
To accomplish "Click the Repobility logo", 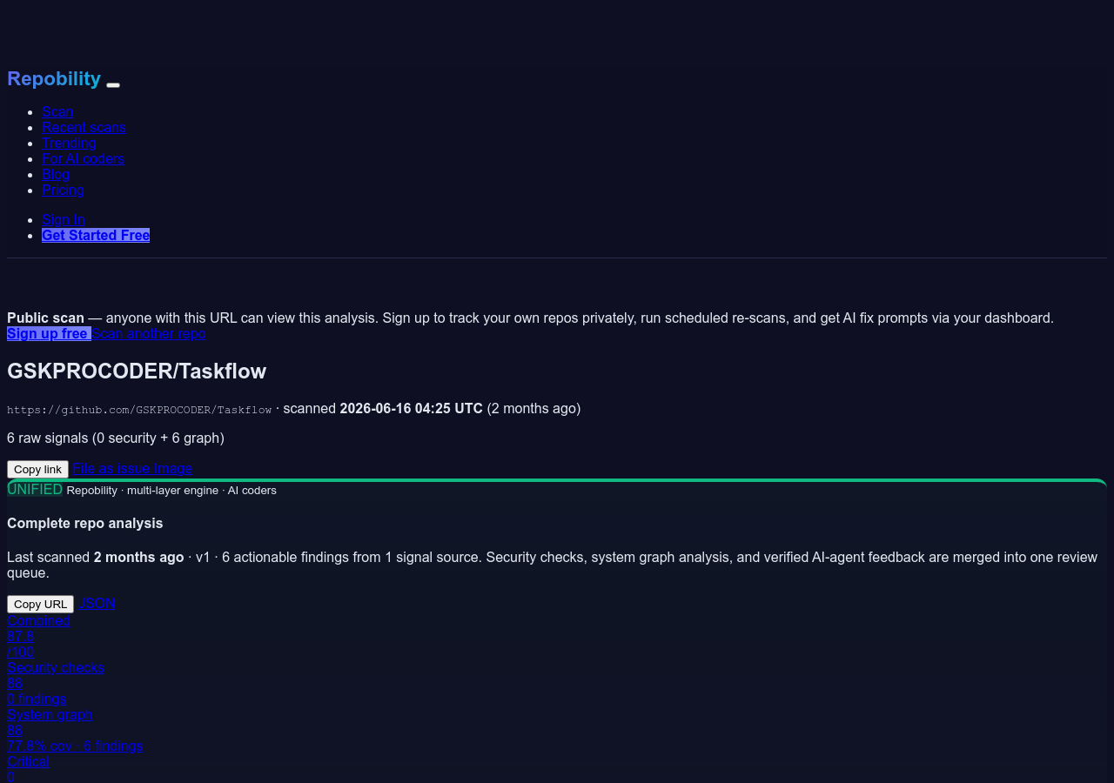I will 54,79.
